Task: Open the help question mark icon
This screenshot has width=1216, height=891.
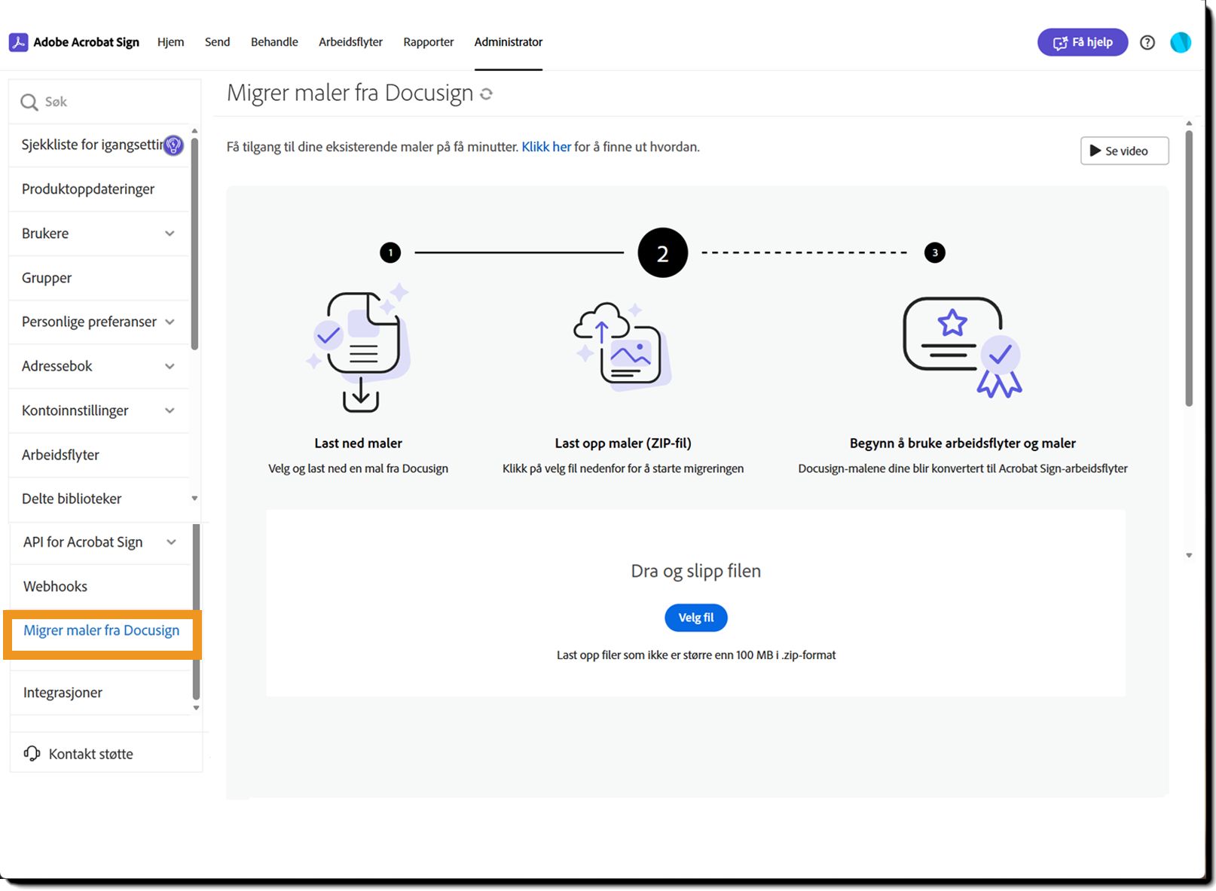Action: pyautogui.click(x=1147, y=42)
